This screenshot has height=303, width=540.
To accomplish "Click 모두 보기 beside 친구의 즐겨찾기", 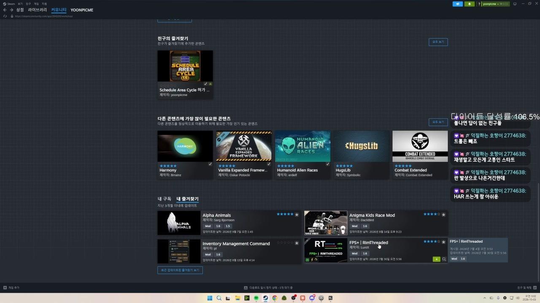I will pos(438,42).
